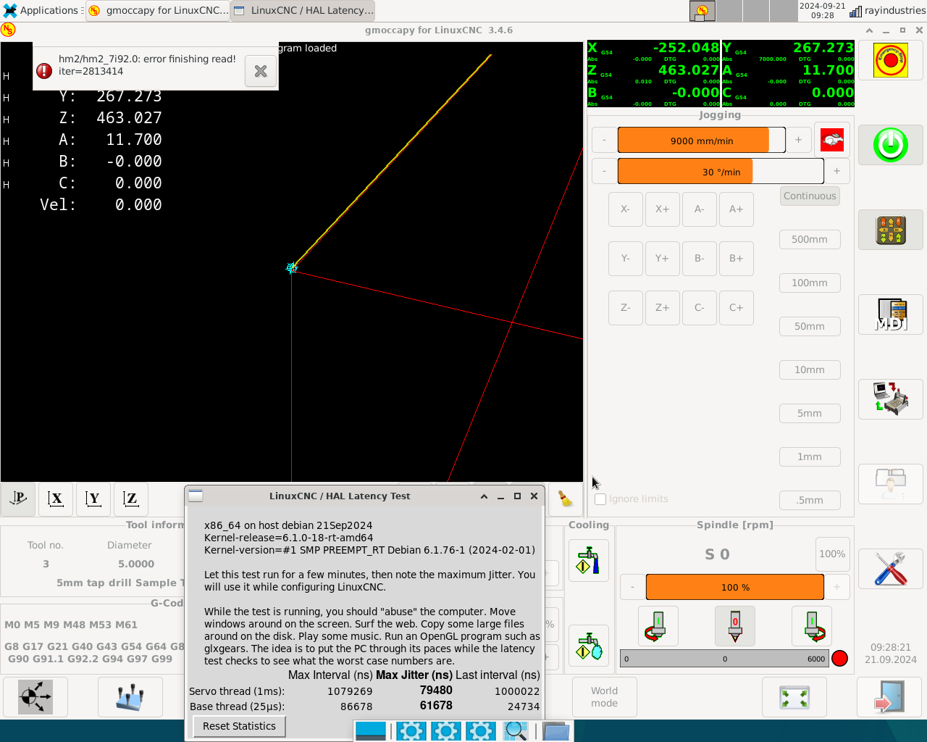Image resolution: width=927 pixels, height=742 pixels.
Task: Open the Applications menu
Action: coord(41,10)
